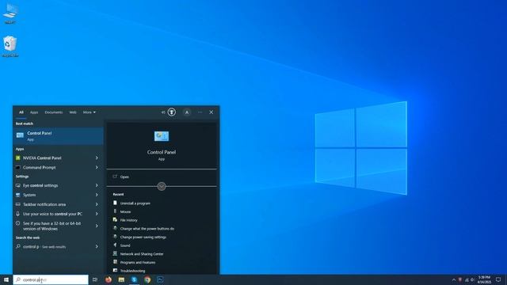Close the search panel with X
507x285 pixels.
tap(212, 112)
